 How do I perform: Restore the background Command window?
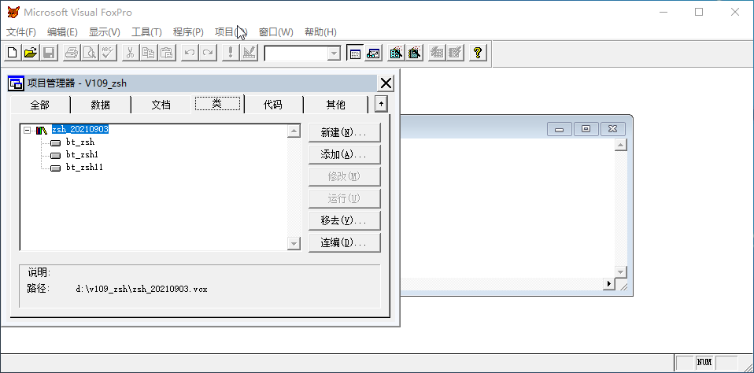(586, 129)
